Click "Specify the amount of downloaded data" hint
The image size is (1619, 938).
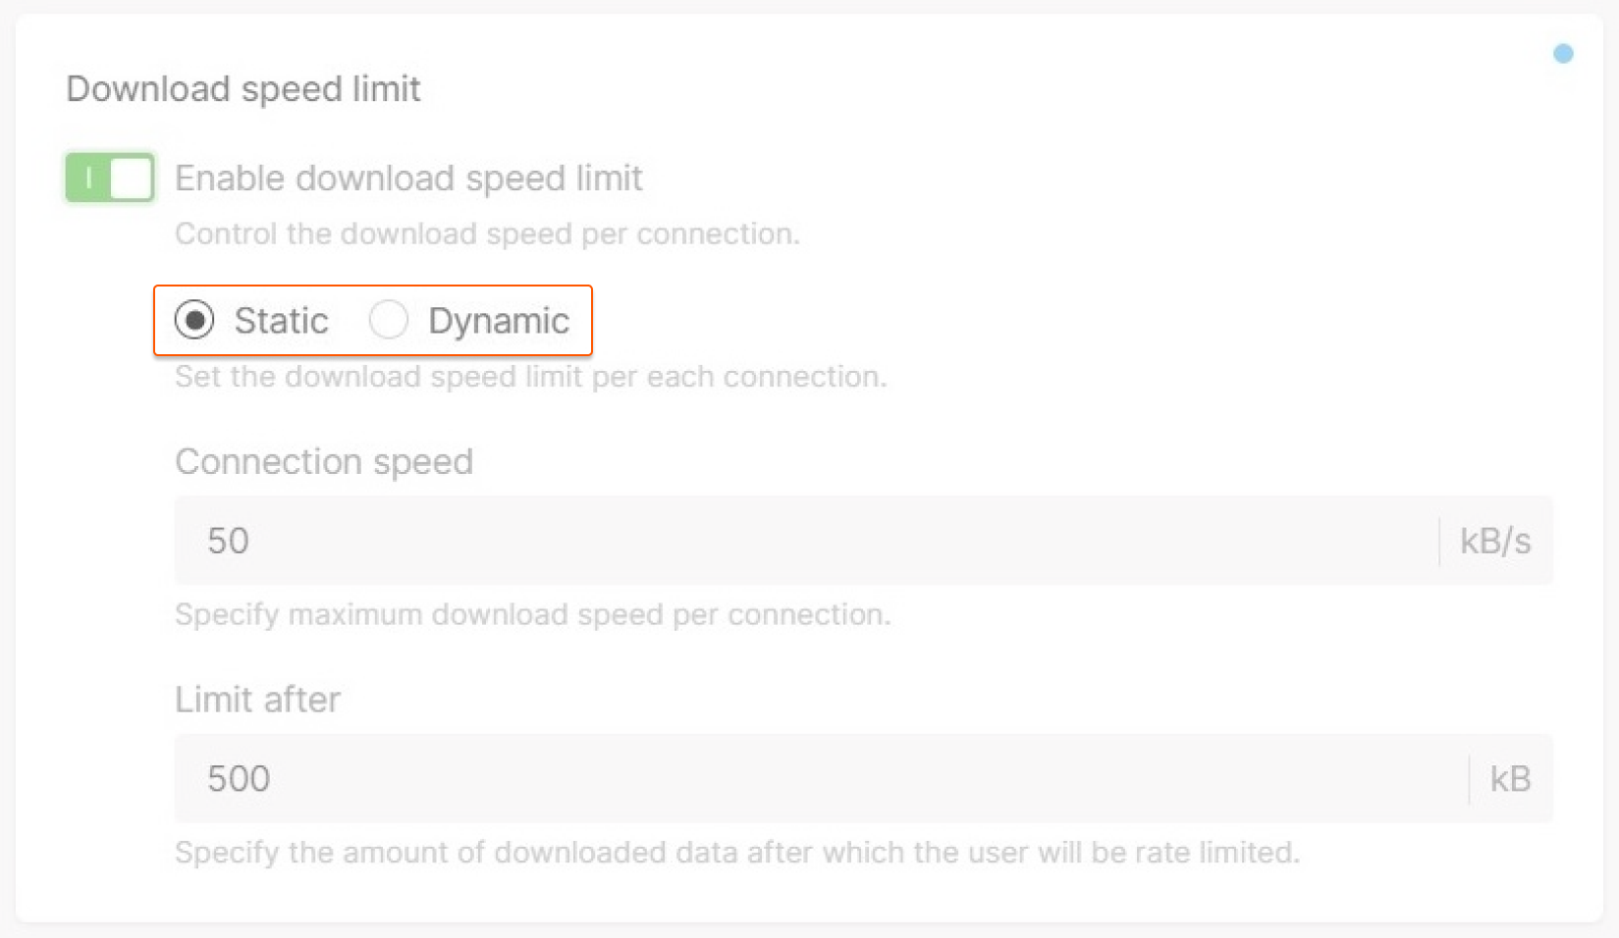click(736, 852)
